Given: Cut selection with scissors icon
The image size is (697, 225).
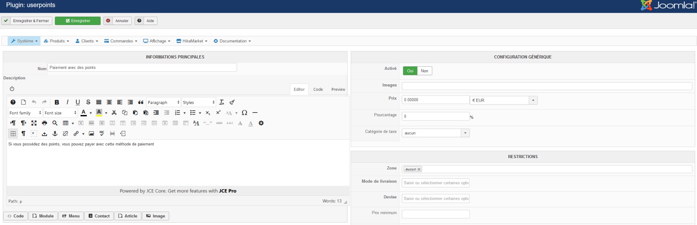Looking at the screenshot, I should [114, 113].
